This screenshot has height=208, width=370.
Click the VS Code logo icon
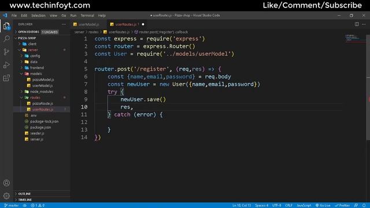point(5,16)
